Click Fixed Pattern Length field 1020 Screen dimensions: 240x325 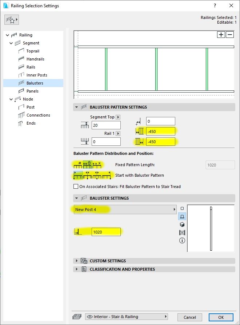point(220,165)
